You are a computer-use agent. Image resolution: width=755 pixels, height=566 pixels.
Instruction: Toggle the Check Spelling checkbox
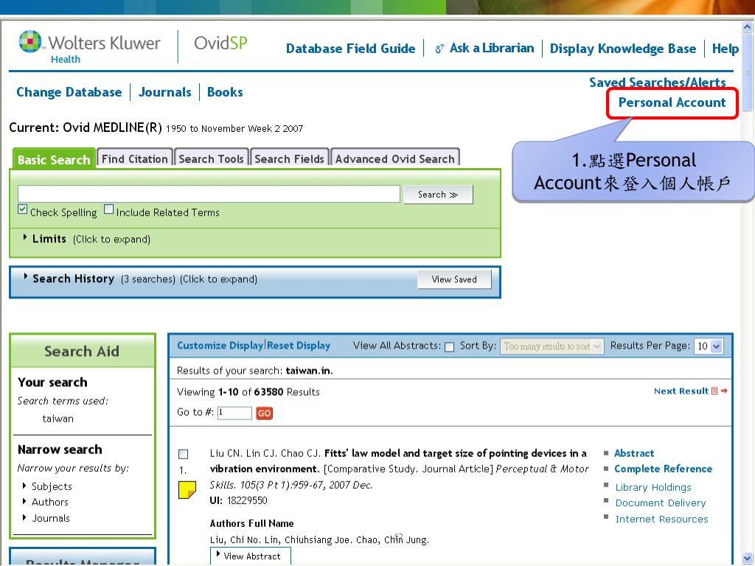(22, 209)
